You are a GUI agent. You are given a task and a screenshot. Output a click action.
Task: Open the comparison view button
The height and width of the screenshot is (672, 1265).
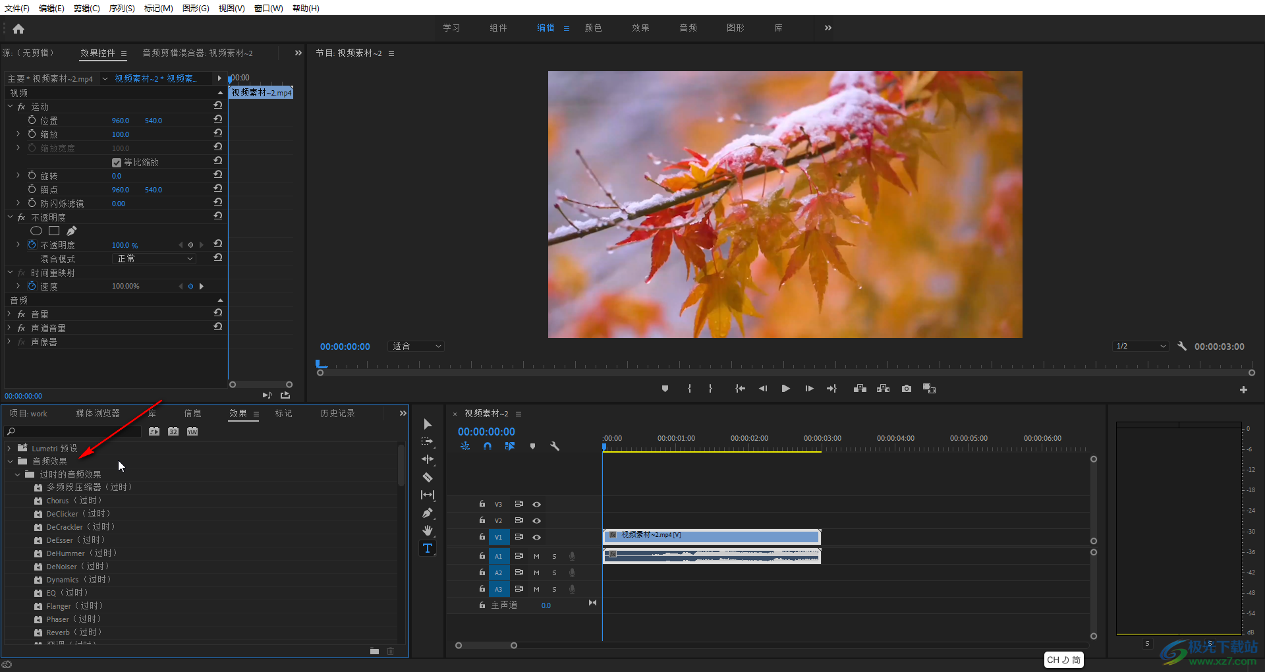(929, 389)
